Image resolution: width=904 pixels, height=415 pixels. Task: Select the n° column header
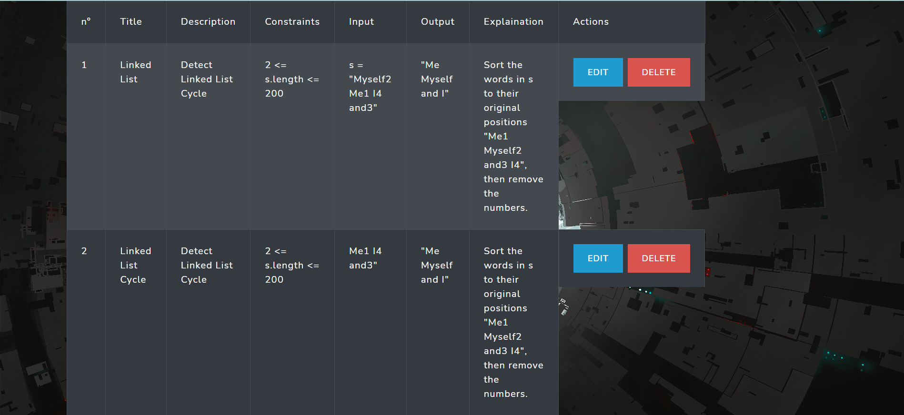86,21
